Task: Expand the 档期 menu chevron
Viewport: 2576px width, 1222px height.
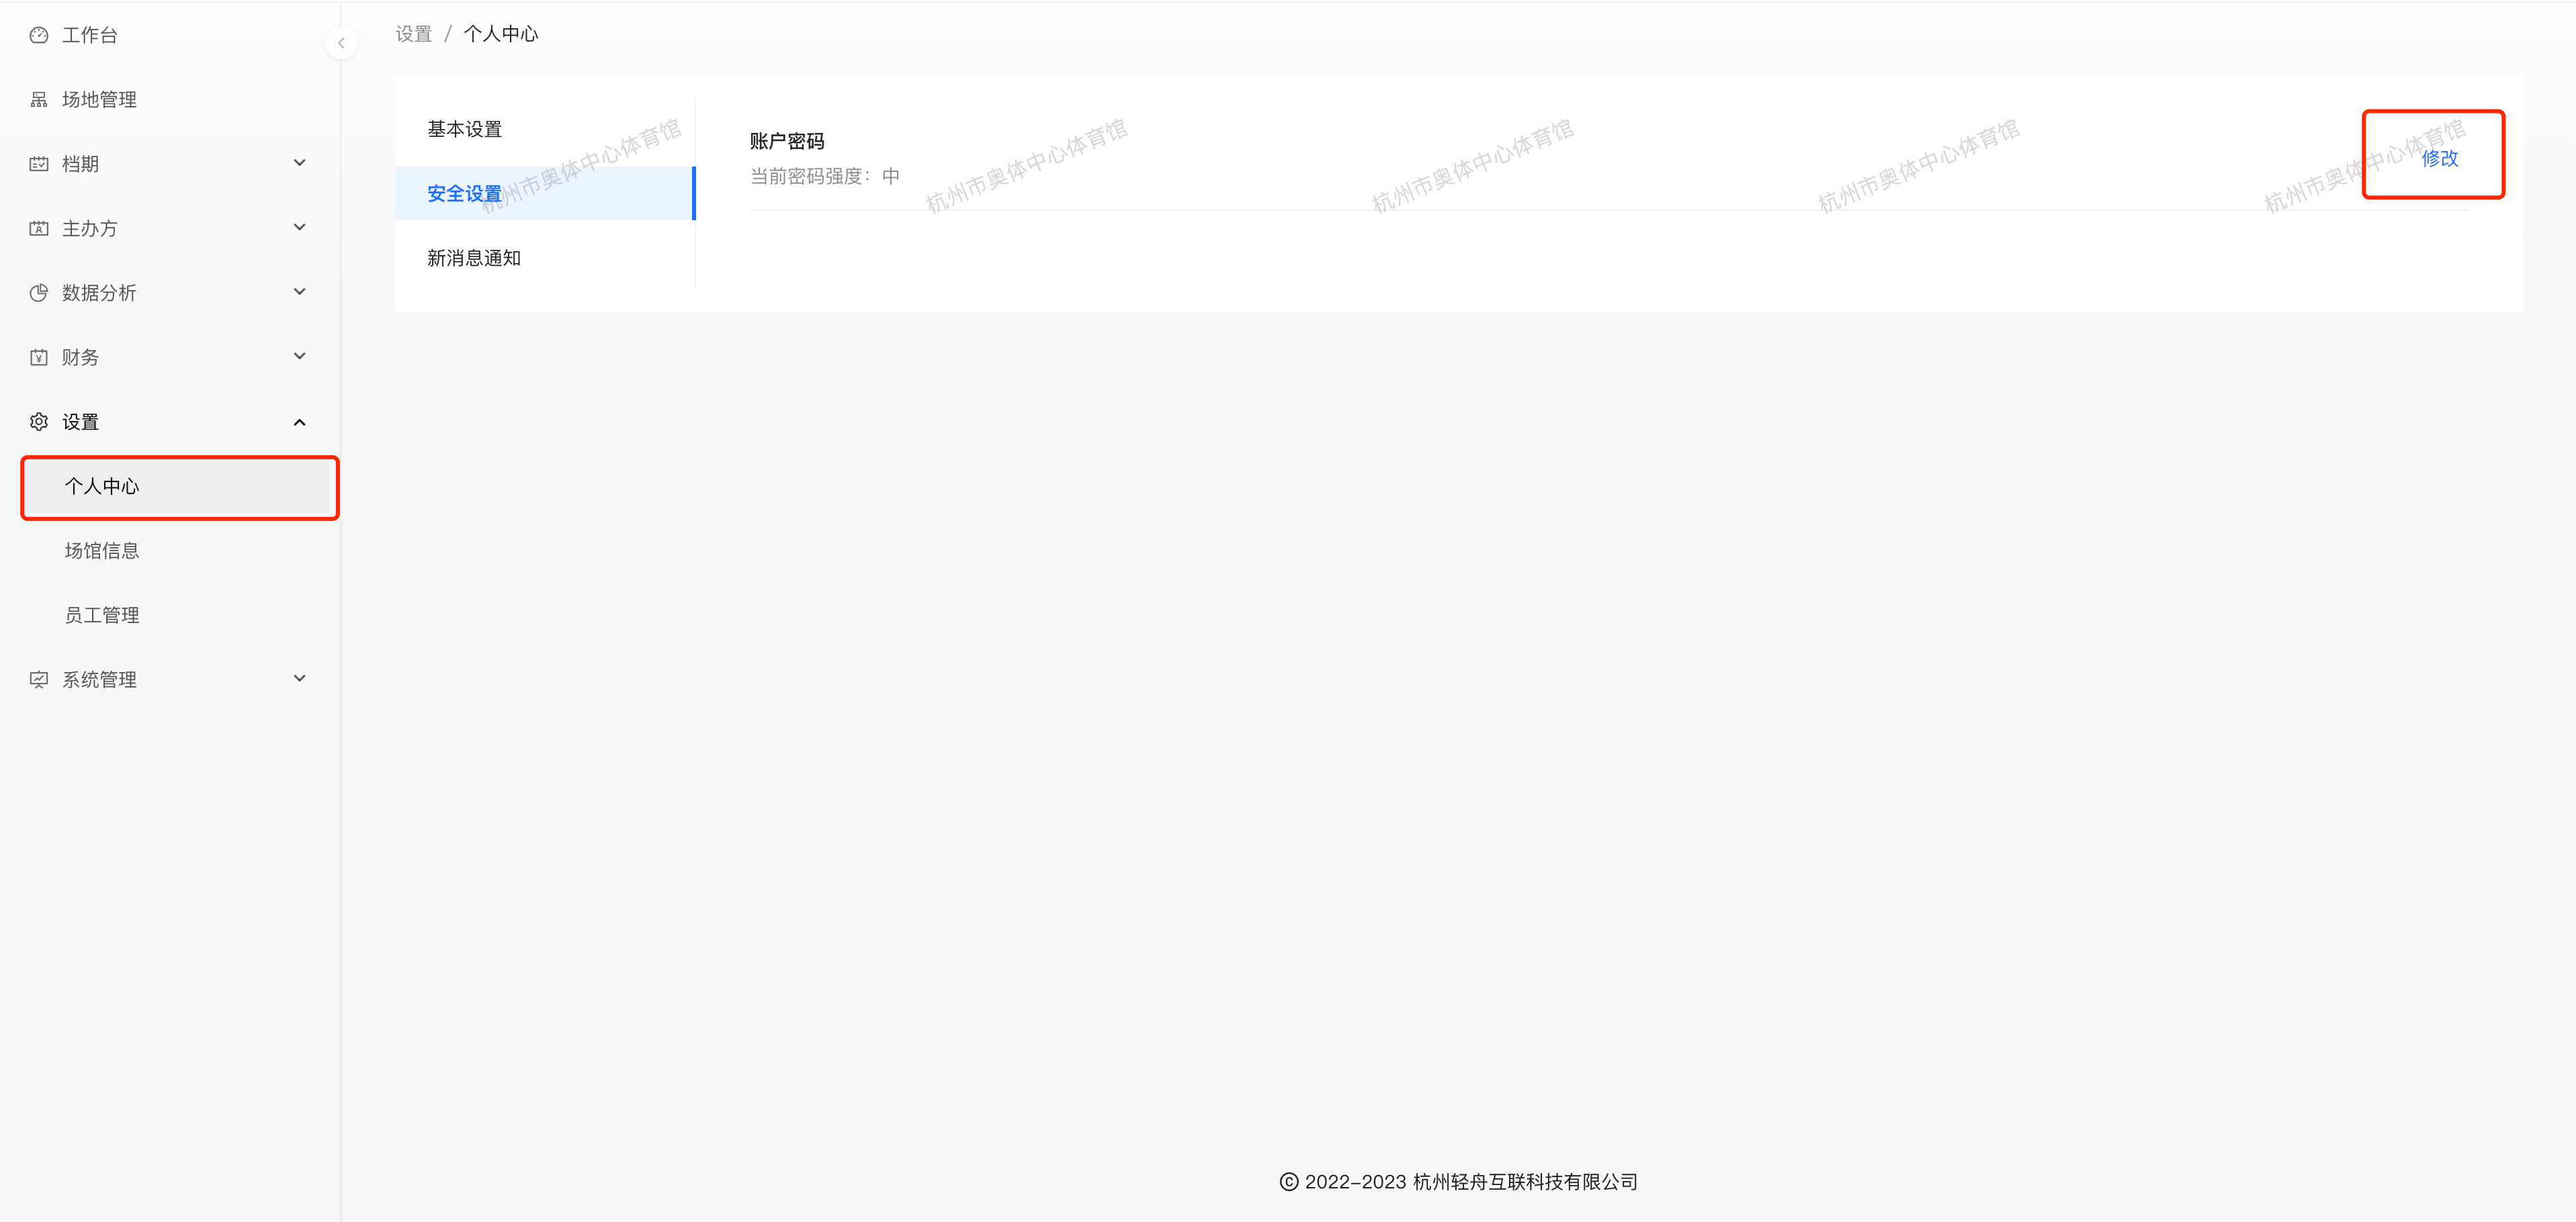Action: coord(299,163)
